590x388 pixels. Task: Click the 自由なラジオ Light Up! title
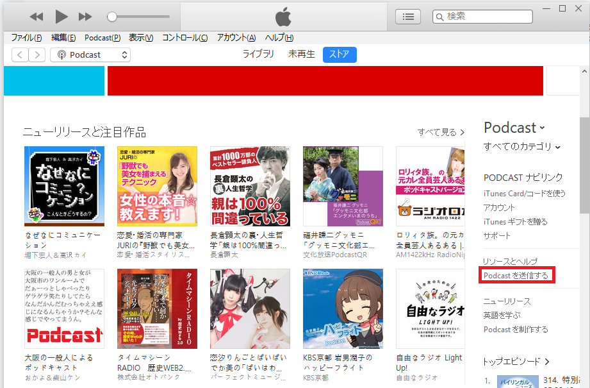point(429,363)
